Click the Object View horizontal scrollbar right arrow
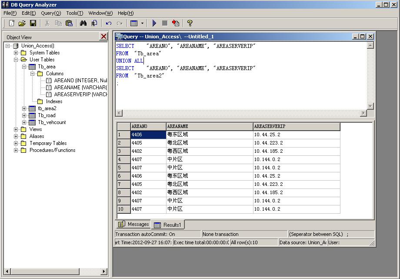The width and height of the screenshot is (400, 279). click(104, 272)
